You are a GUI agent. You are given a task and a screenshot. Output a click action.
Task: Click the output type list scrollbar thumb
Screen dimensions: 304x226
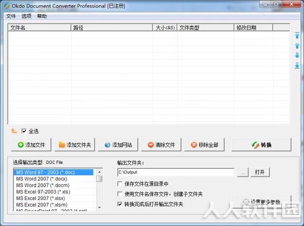click(x=99, y=179)
